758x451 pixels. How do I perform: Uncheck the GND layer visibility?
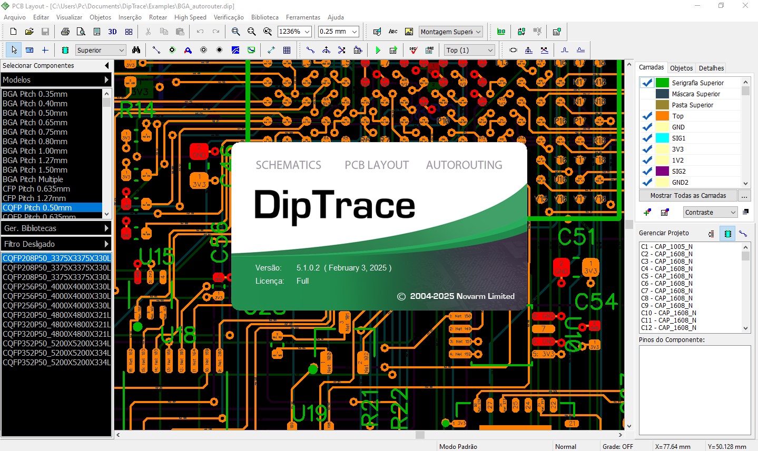pyautogui.click(x=647, y=127)
